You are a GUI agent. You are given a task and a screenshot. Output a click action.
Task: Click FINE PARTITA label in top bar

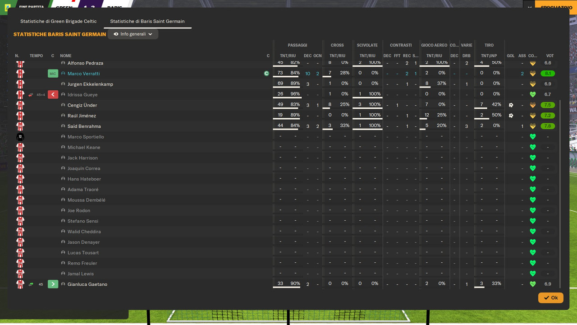click(32, 7)
